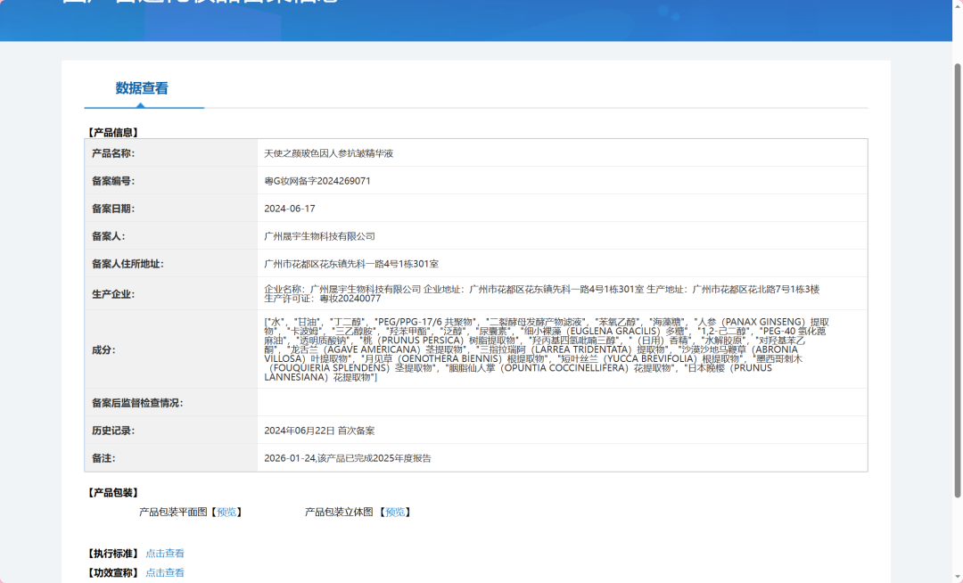Click 预览 link for 产品包装平面图
The width and height of the screenshot is (963, 583).
tap(226, 512)
